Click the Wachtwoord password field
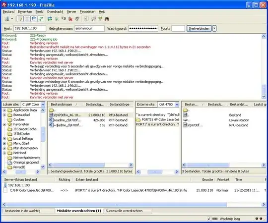This screenshot has width=268, height=223. click(143, 28)
